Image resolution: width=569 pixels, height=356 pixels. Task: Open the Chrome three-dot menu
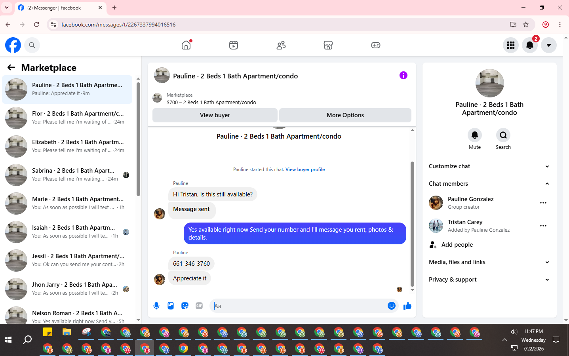click(560, 25)
